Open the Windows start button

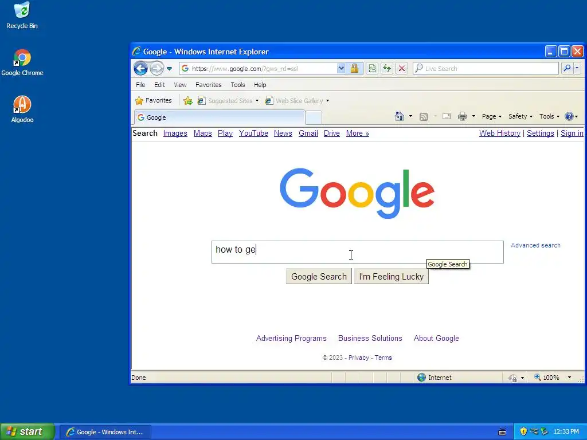tap(28, 432)
